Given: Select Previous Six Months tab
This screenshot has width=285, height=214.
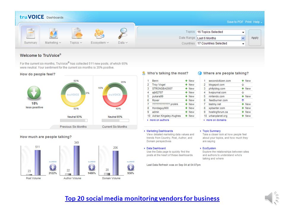Looking at the screenshot, I should point(73,127).
